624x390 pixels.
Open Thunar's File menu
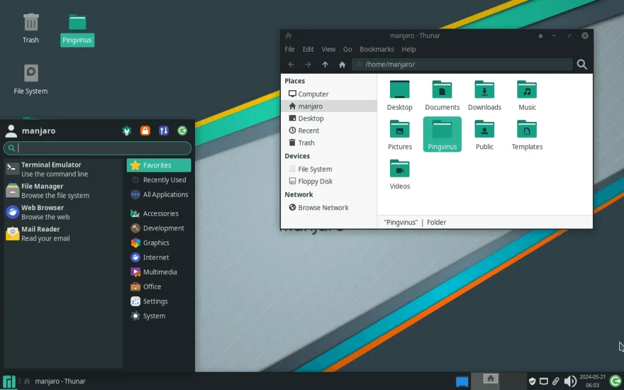[289, 49]
